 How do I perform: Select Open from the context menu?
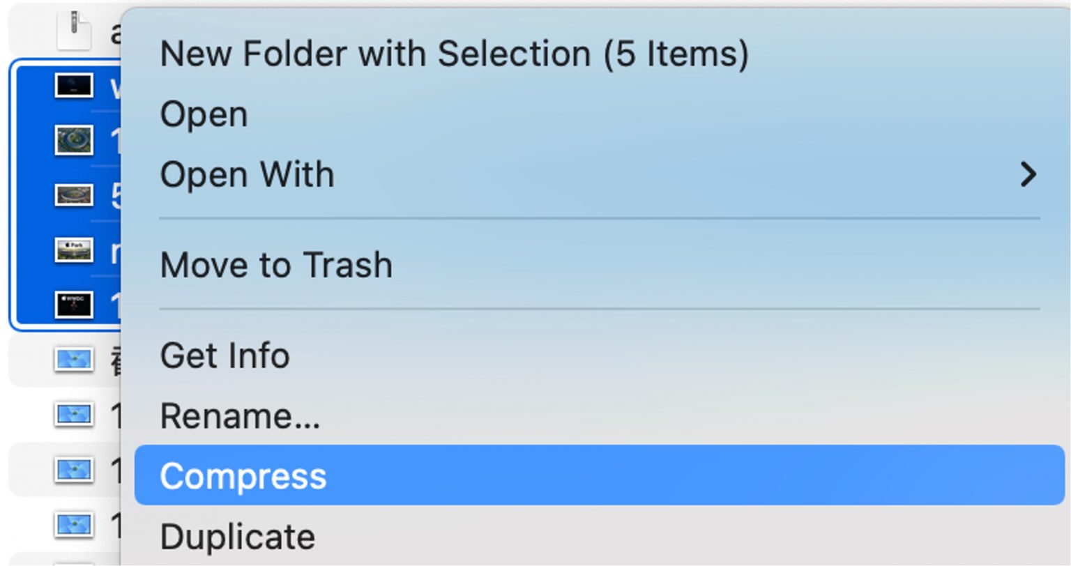[x=204, y=114]
